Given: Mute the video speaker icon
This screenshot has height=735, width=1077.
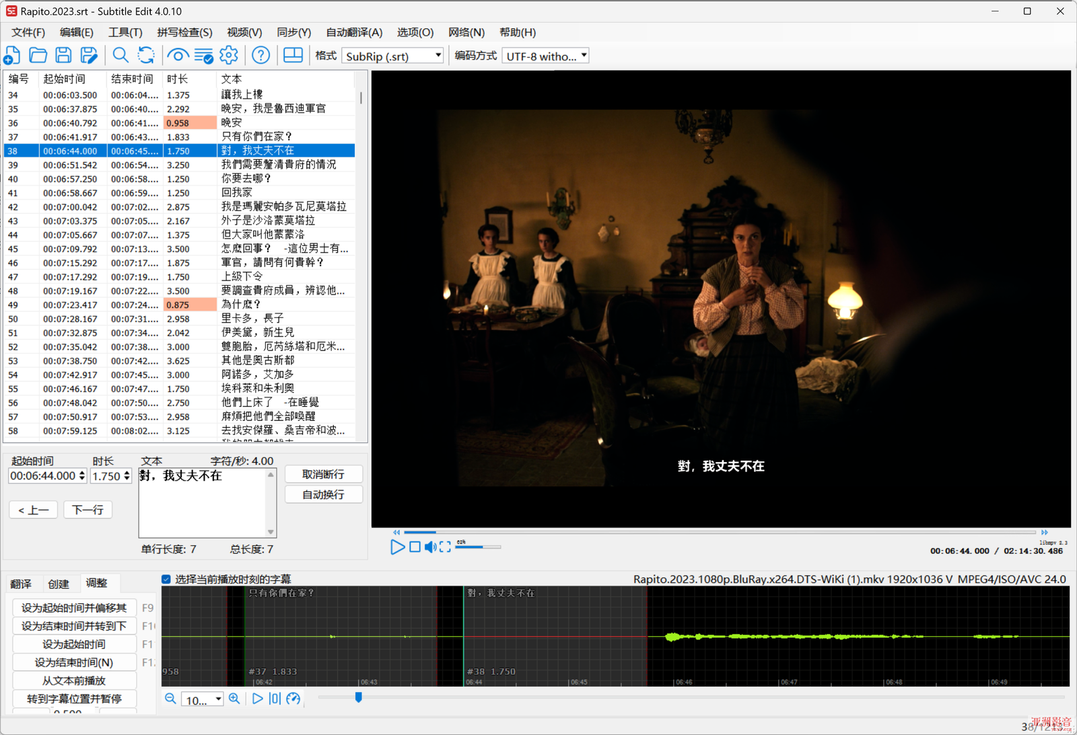Looking at the screenshot, I should [430, 547].
